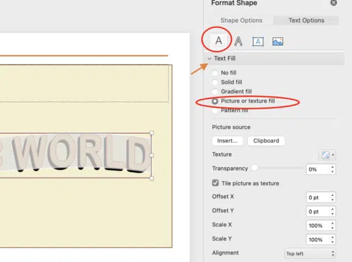The width and height of the screenshot is (352, 262).
Task: Switch to the Shape Options tab
Action: [x=241, y=21]
